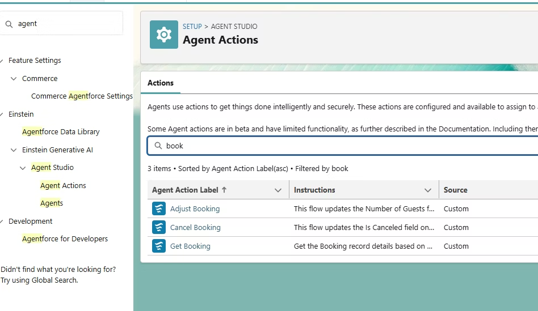Click the SETUP breadcrumb link
The image size is (538, 311).
[x=192, y=27]
